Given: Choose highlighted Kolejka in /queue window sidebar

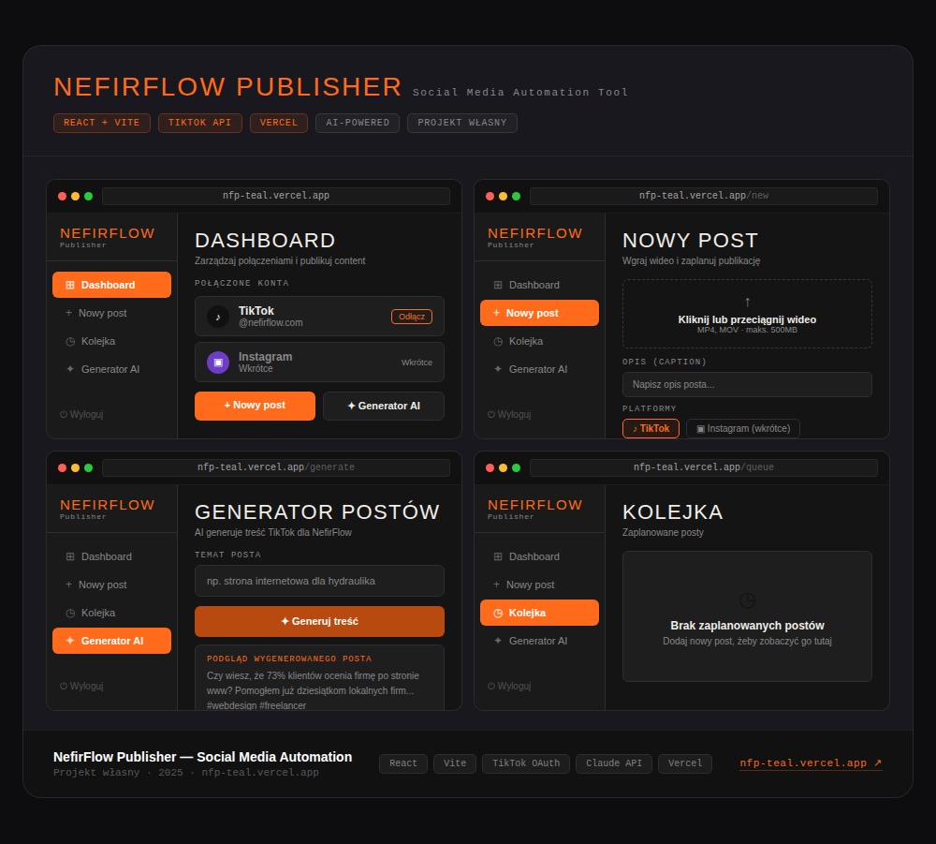Looking at the screenshot, I should tap(539, 613).
